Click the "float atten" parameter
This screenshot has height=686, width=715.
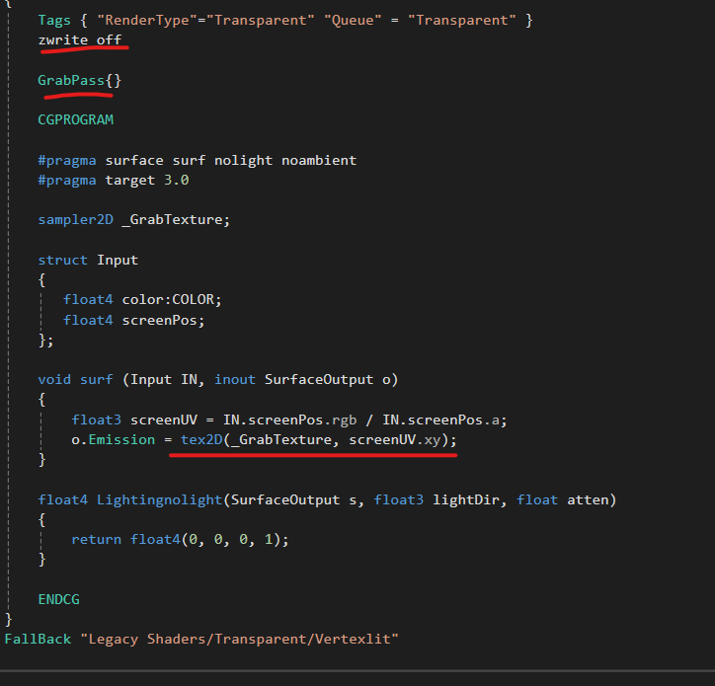point(563,500)
